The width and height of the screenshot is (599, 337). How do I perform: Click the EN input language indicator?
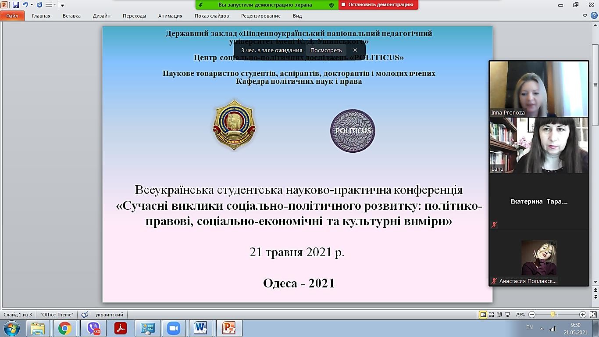click(x=529, y=327)
